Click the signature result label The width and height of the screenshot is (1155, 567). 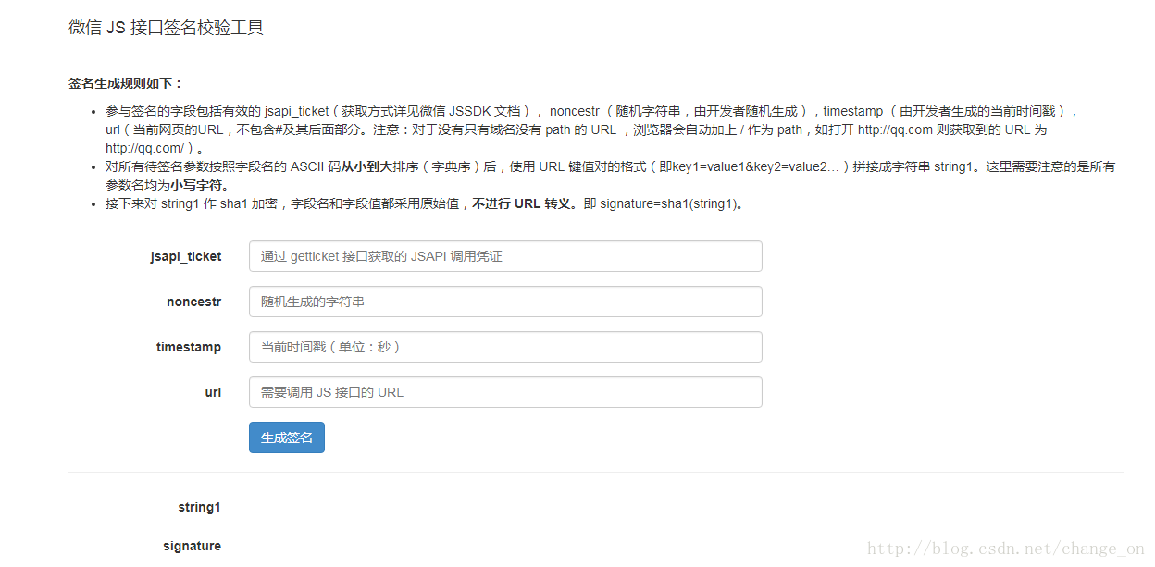[x=192, y=546]
